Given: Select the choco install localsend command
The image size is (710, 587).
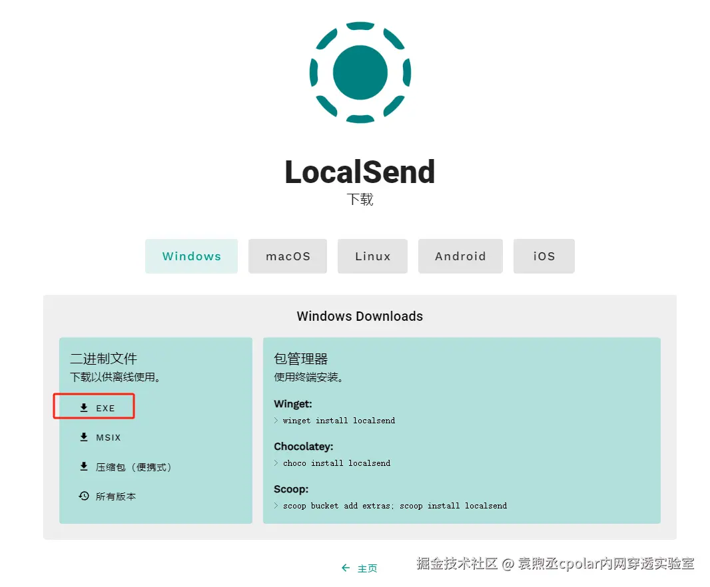Looking at the screenshot, I should 336,463.
